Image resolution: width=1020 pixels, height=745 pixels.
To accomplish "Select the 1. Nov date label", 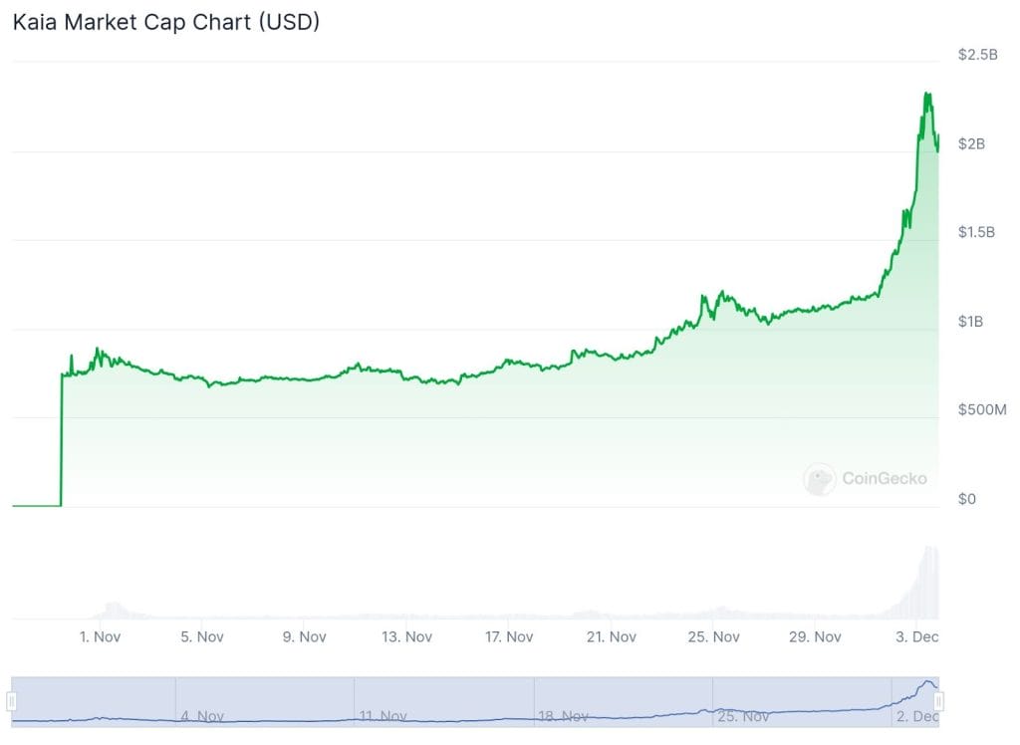I will pyautogui.click(x=101, y=637).
